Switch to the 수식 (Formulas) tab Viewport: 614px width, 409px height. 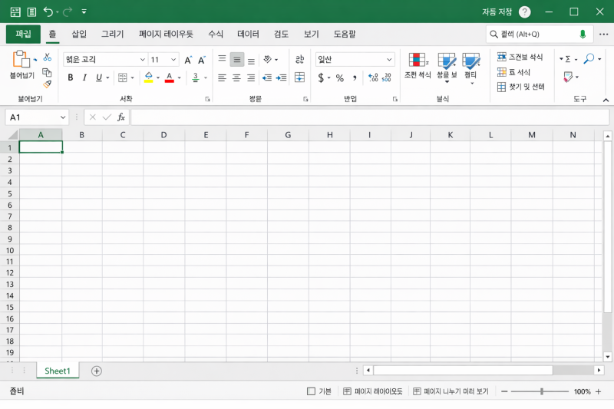point(216,34)
